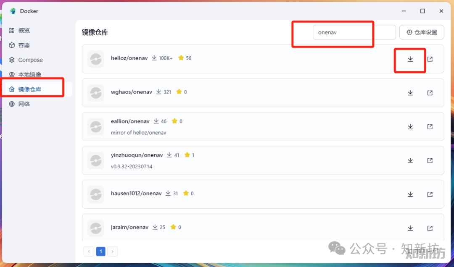Screen dimensions: 454x267
Task: Click the yinzhuoqun/onenav disc thumbnail
Action: [x=96, y=160]
